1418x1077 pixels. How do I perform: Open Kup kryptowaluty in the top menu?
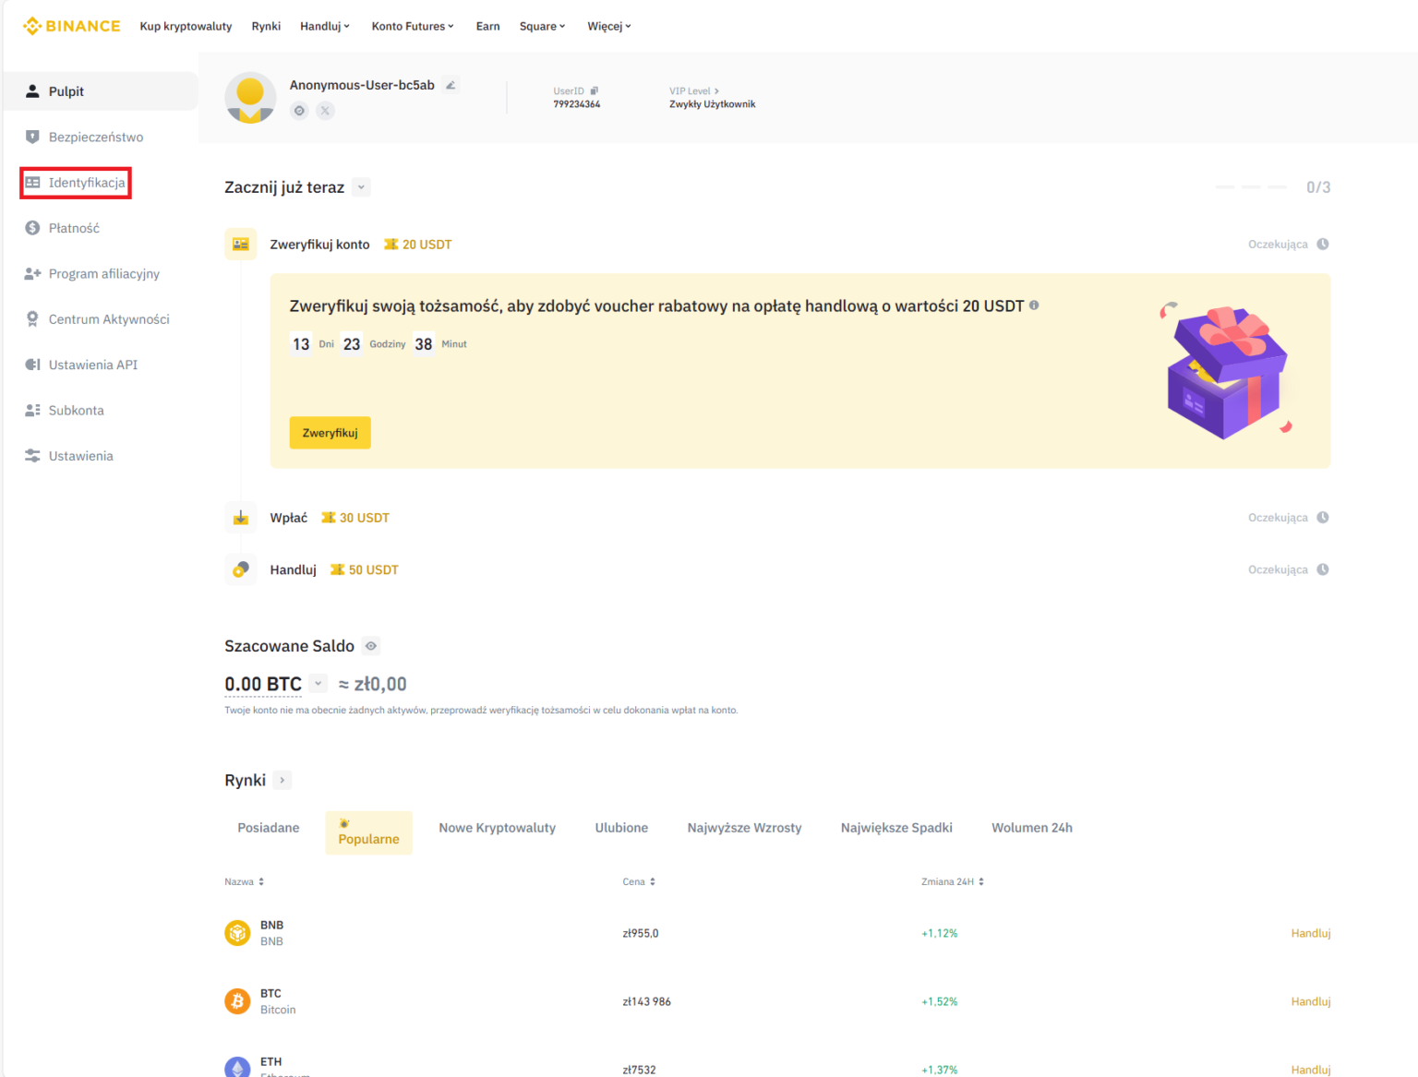point(186,26)
